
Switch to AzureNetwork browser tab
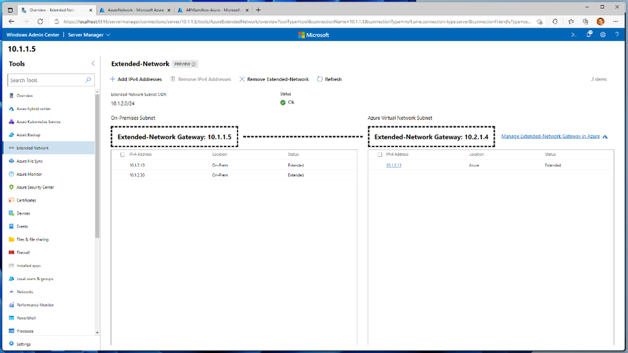135,10
